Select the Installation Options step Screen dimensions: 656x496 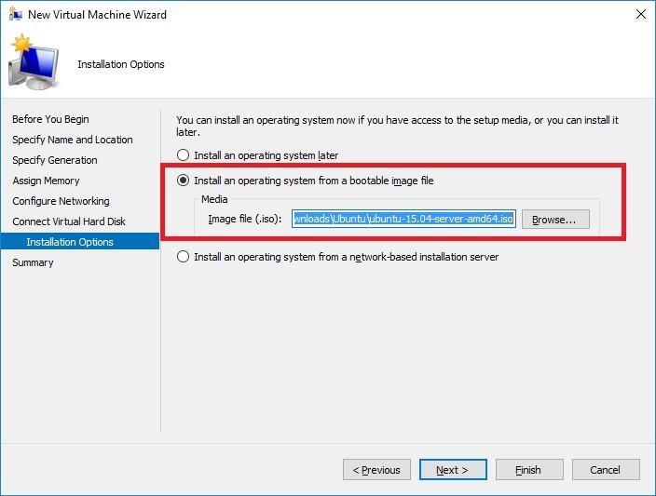70,242
